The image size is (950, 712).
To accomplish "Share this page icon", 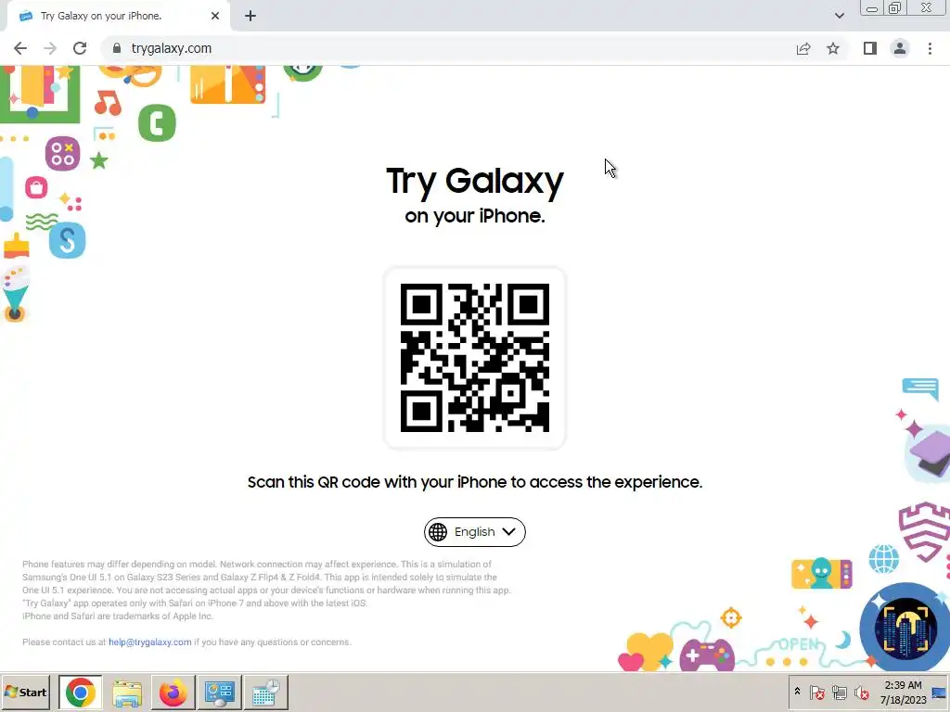I will (x=803, y=48).
